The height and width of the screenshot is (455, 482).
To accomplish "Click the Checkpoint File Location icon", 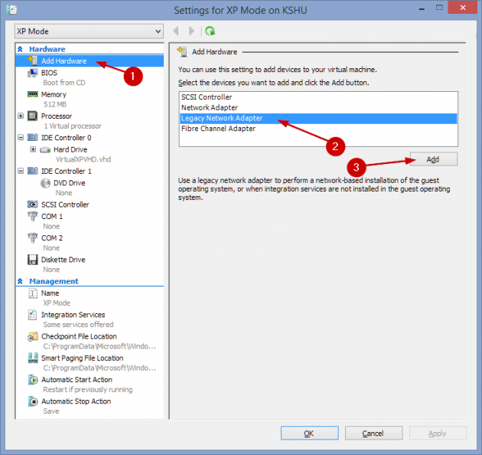I will [x=33, y=336].
